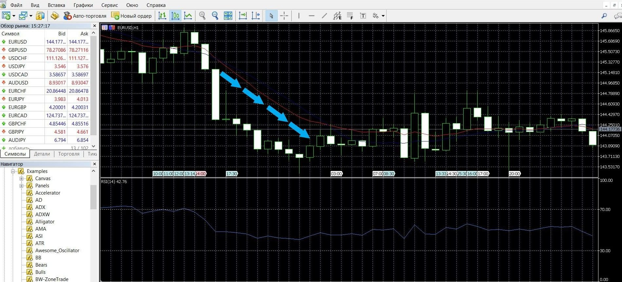The image size is (622, 282).
Task: Open dropdown arrow next to new chart icon
Action: 14,16
